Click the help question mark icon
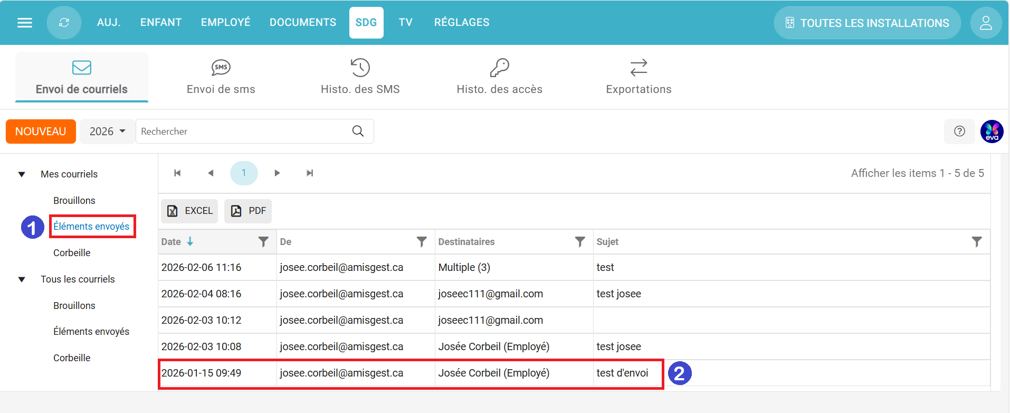This screenshot has height=413, width=1010. (959, 132)
